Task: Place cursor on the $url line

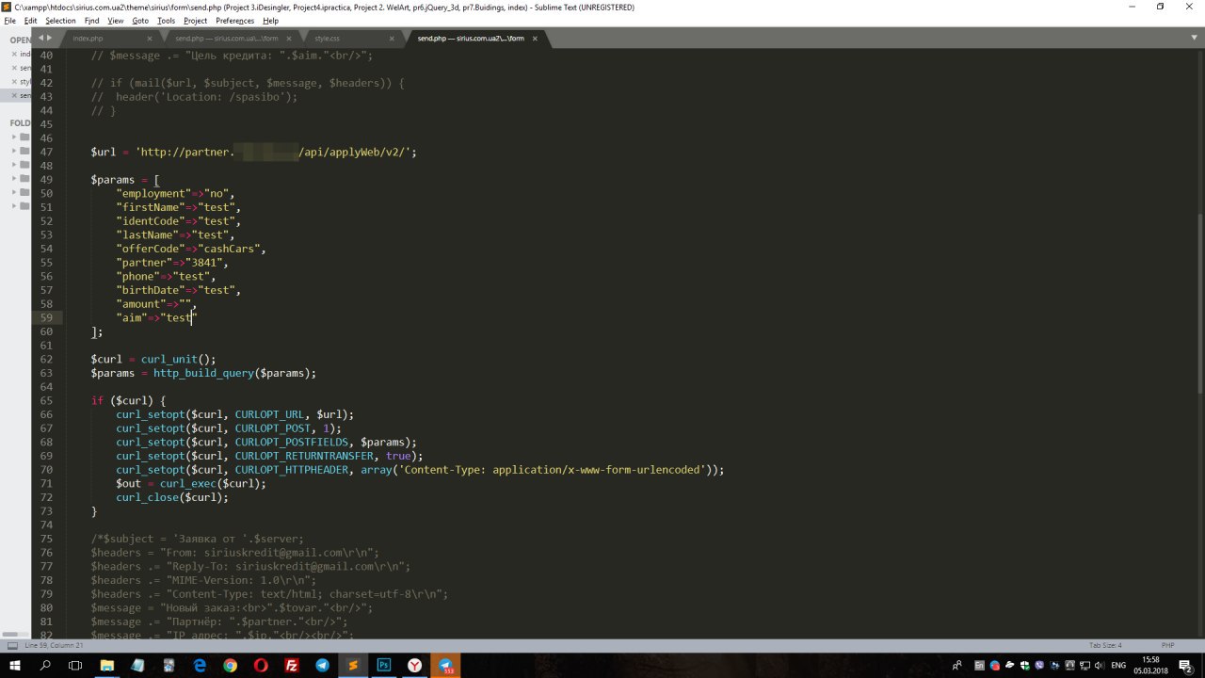Action: click(x=253, y=152)
